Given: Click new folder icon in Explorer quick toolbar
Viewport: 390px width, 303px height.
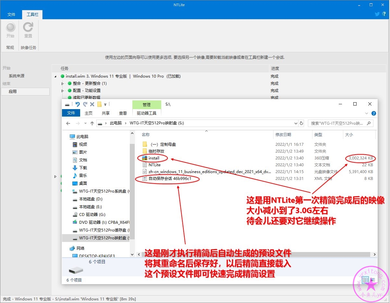Looking at the screenshot, I should (x=100, y=104).
